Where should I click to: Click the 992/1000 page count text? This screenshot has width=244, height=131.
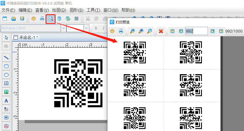pyautogui.click(x=234, y=31)
